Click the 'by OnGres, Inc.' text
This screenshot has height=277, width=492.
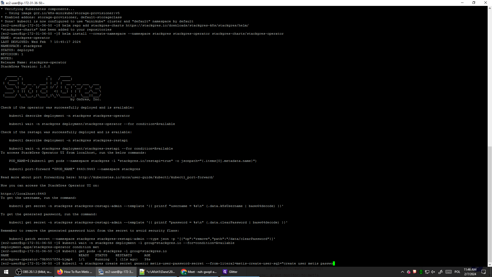(x=86, y=99)
